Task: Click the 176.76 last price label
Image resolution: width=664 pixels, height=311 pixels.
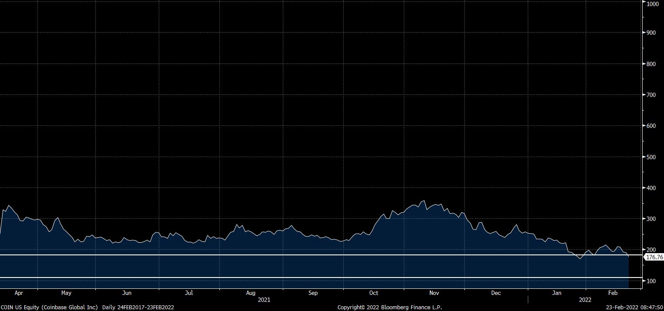Action: click(x=655, y=257)
